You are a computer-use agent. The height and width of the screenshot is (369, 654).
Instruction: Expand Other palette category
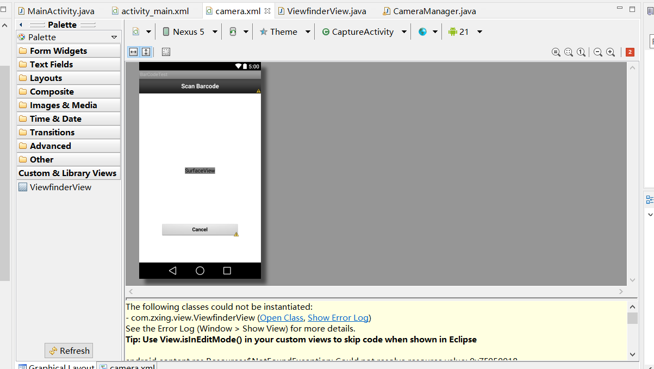coord(68,159)
